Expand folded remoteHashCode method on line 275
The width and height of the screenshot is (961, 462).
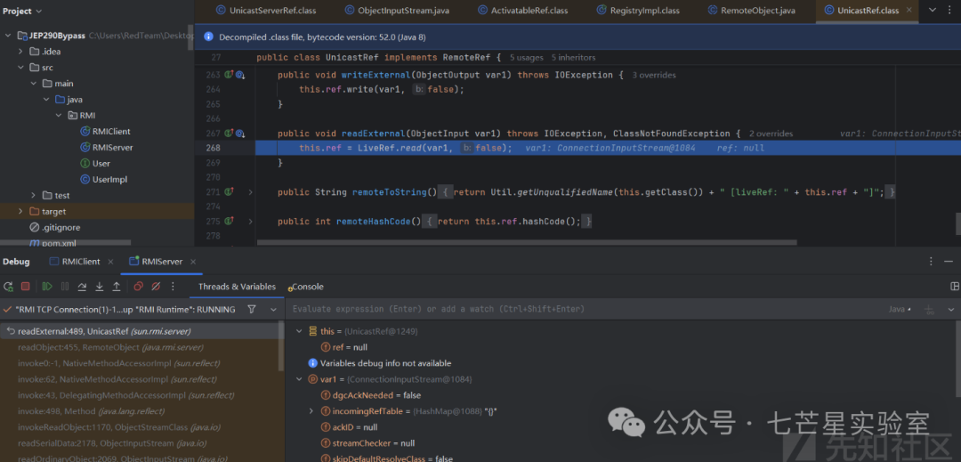(x=250, y=221)
